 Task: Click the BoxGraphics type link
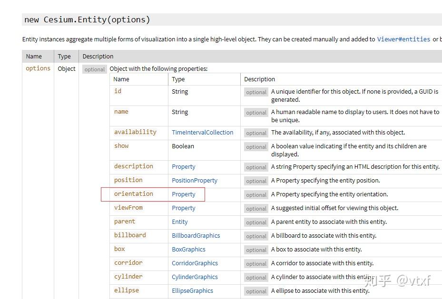pyautogui.click(x=188, y=250)
